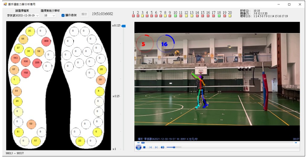307x157 pixels.
Task: Click the next track icon
Action: coord(156,147)
